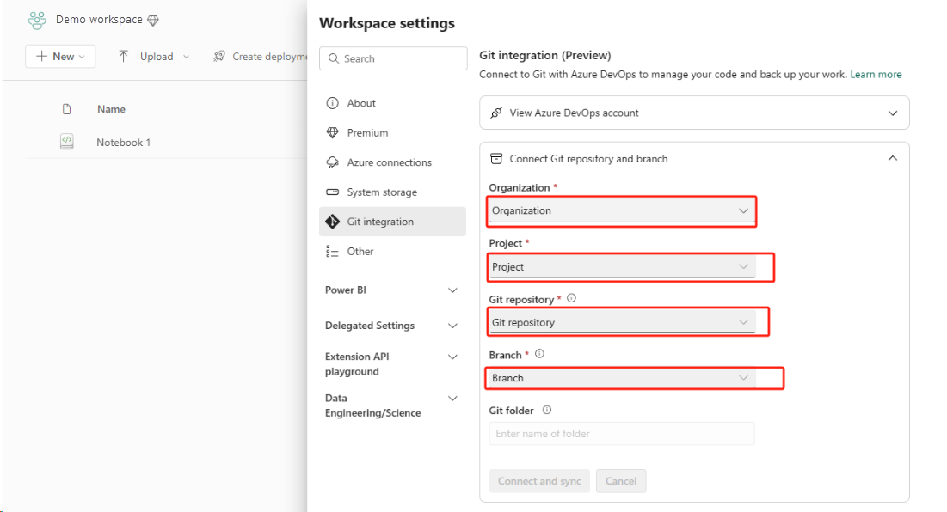Open the New menu
The height and width of the screenshot is (512, 947).
[x=60, y=56]
